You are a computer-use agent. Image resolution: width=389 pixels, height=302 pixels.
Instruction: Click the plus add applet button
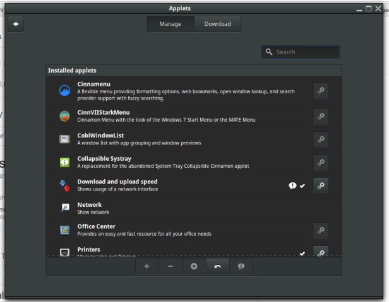point(147,266)
